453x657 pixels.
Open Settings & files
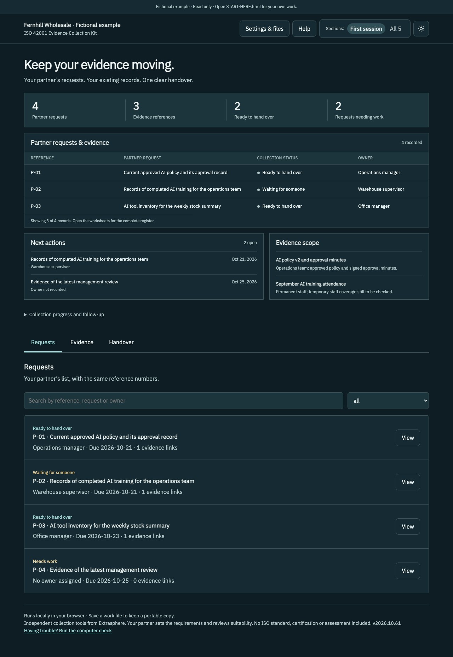(264, 29)
